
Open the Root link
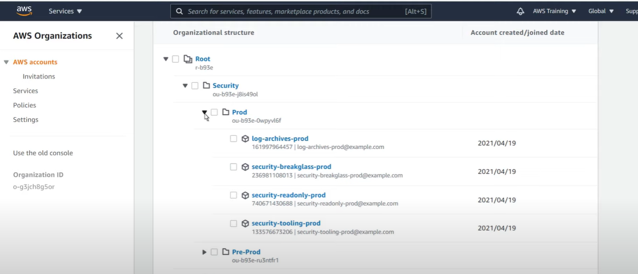[203, 59]
